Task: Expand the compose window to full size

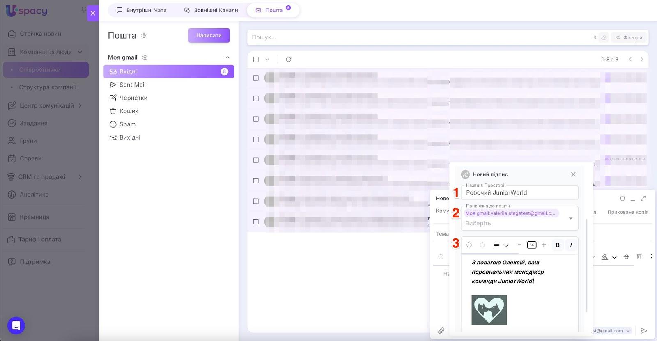Action: (643, 199)
